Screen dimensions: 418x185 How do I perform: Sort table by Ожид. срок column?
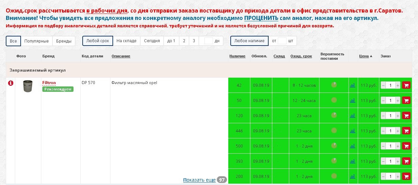tap(301, 56)
